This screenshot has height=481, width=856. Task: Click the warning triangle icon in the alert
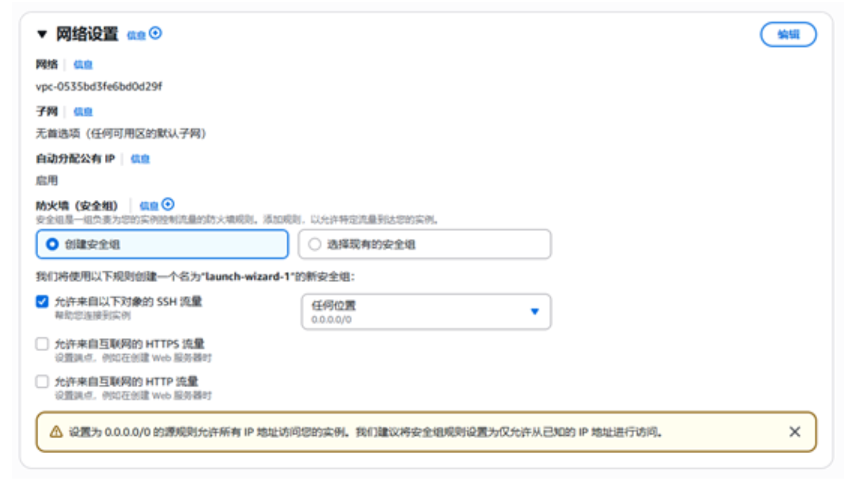56,432
